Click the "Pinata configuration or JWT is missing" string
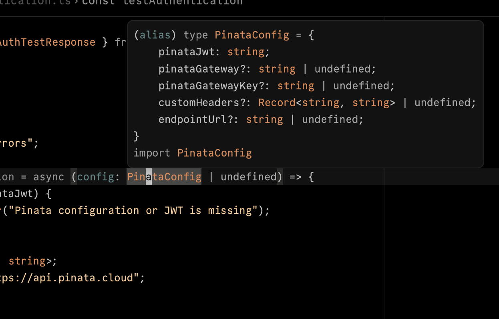Viewport: 499px width, 319px height. [133, 210]
